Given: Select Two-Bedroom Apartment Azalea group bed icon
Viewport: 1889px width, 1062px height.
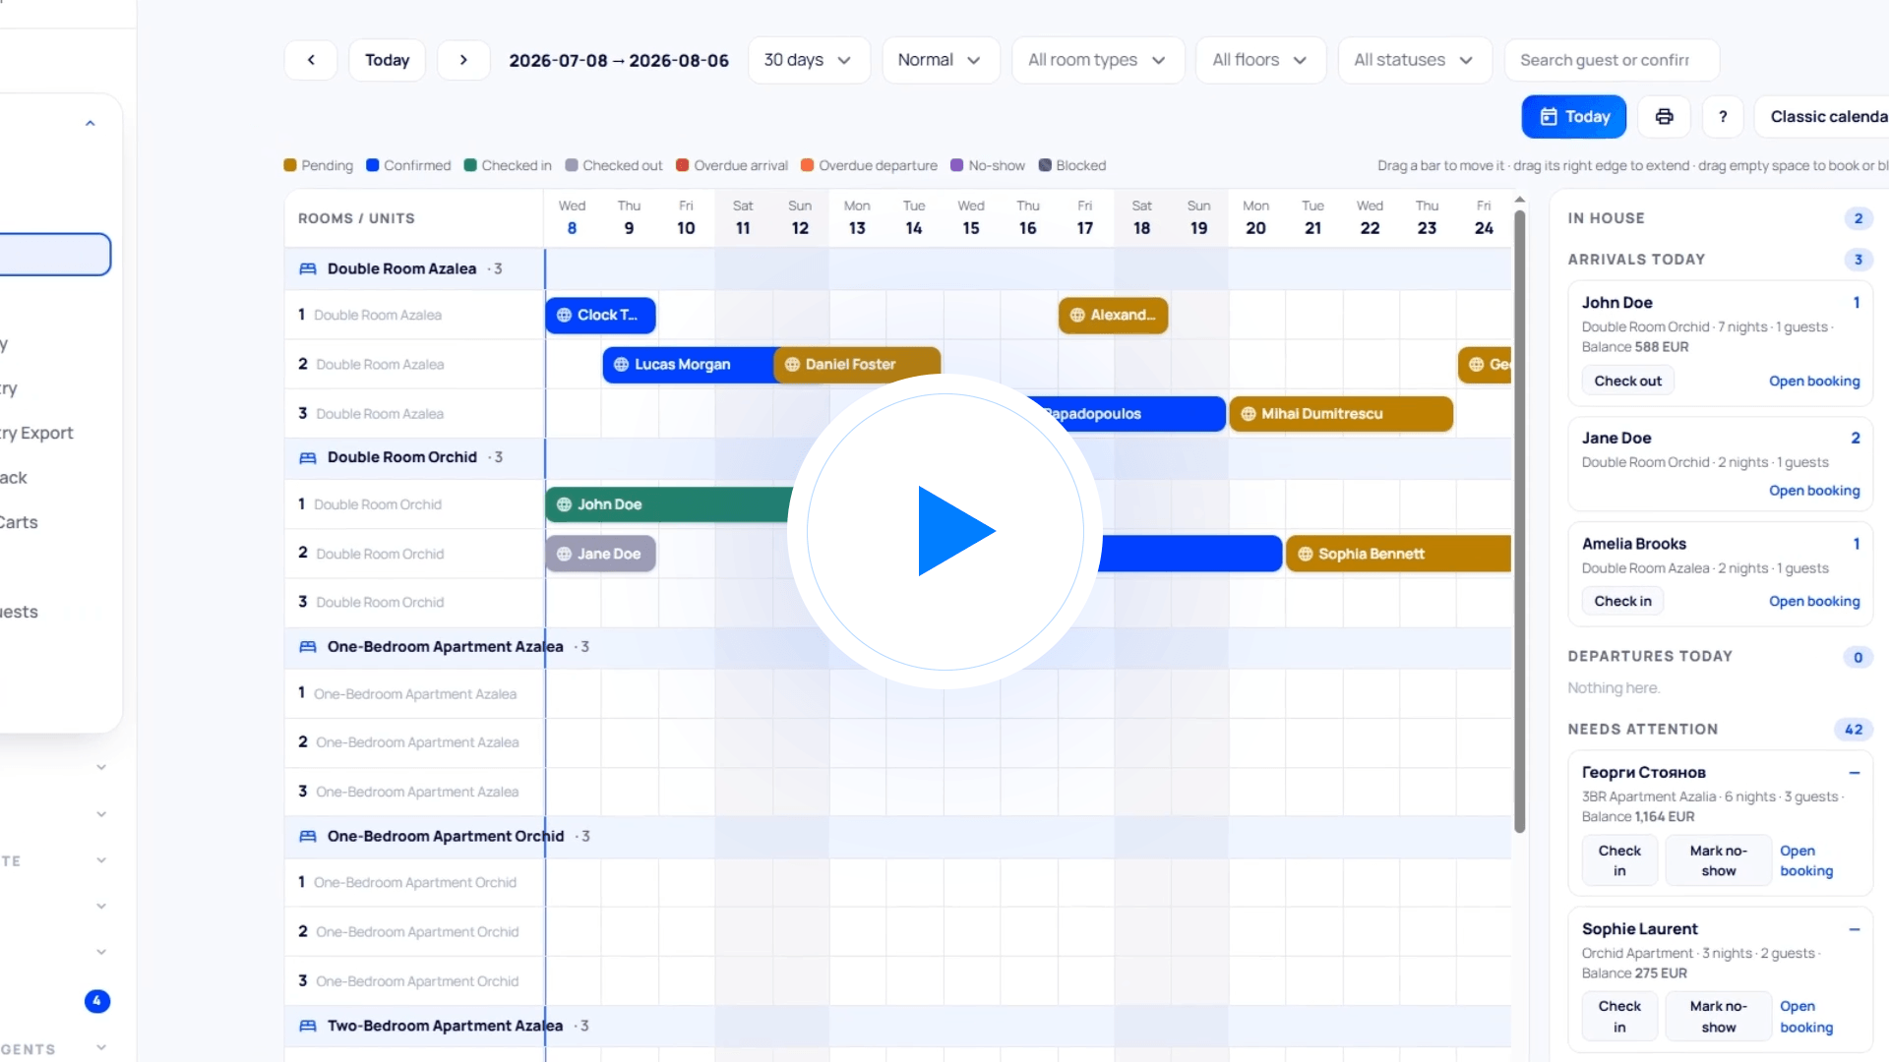Looking at the screenshot, I should pyautogui.click(x=308, y=1026).
